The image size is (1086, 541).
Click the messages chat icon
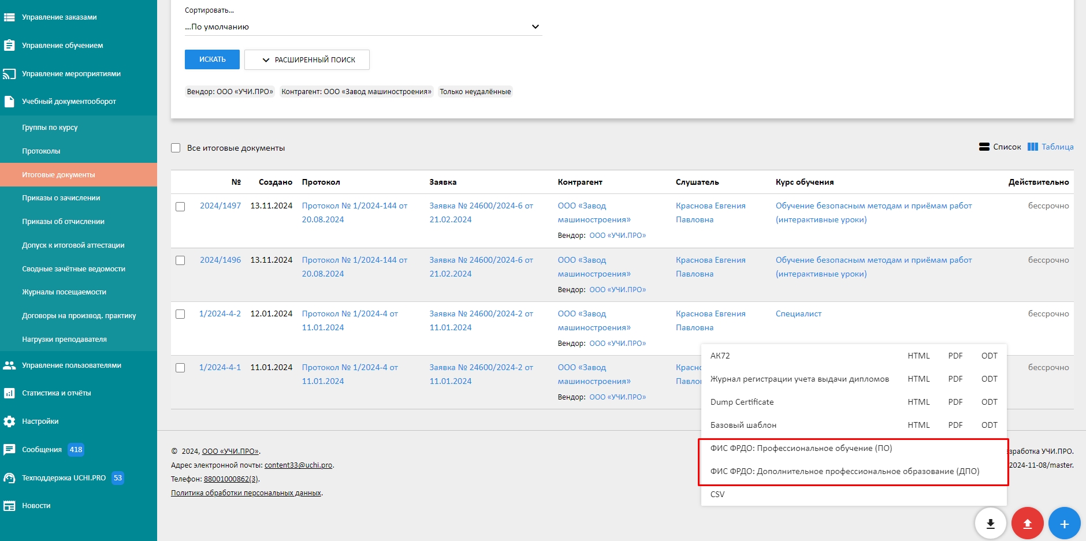point(9,450)
